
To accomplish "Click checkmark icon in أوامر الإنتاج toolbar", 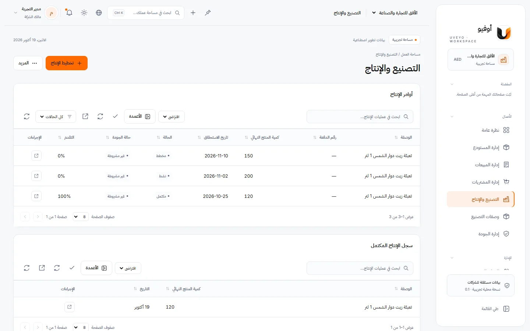I will (x=115, y=117).
